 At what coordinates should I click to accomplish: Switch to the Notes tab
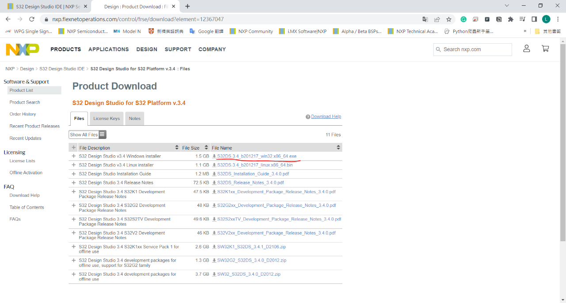(x=135, y=119)
